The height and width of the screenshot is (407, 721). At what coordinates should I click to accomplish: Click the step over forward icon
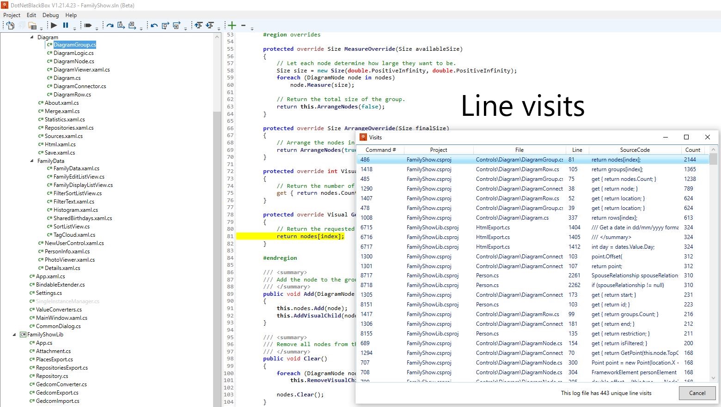[x=132, y=25]
